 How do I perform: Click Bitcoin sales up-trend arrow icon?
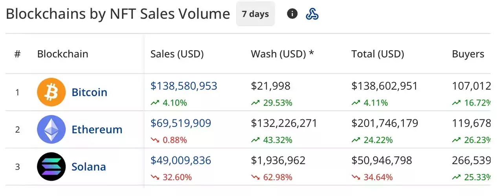[x=155, y=103]
